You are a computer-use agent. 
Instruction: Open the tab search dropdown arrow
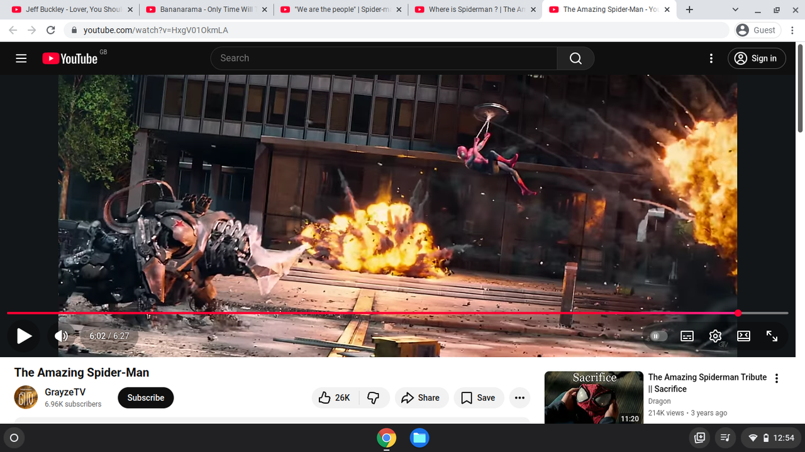(x=736, y=10)
